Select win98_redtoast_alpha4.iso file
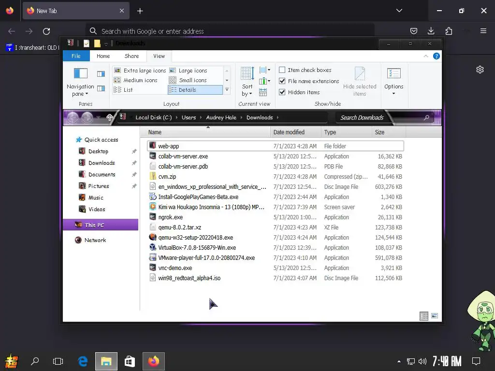Screen dimensions: 495x371 point(275,278)
